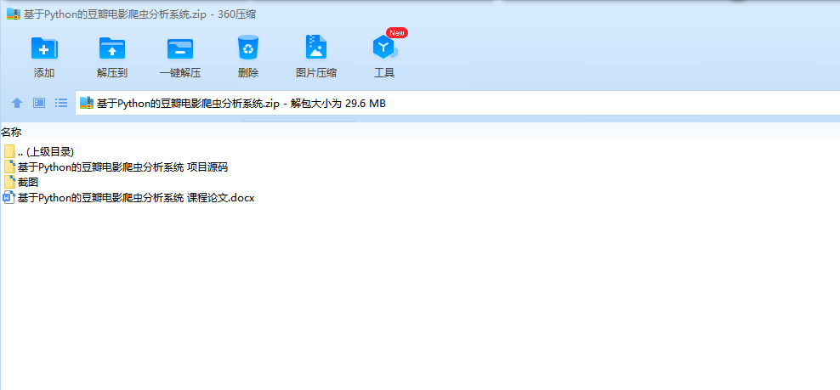Screen dimensions: 840x390
Task: Switch to the list view icon
Action: click(x=61, y=103)
